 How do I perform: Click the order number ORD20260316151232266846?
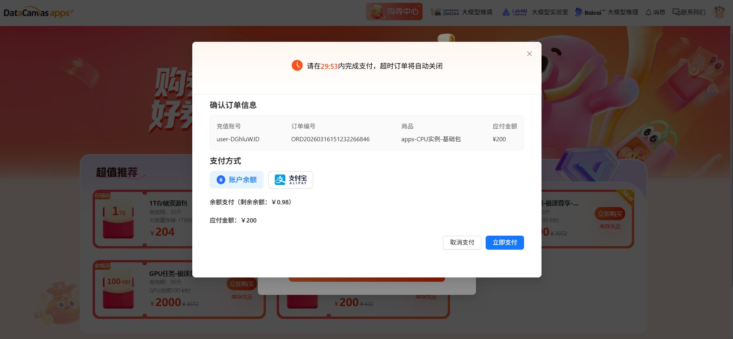coord(330,139)
